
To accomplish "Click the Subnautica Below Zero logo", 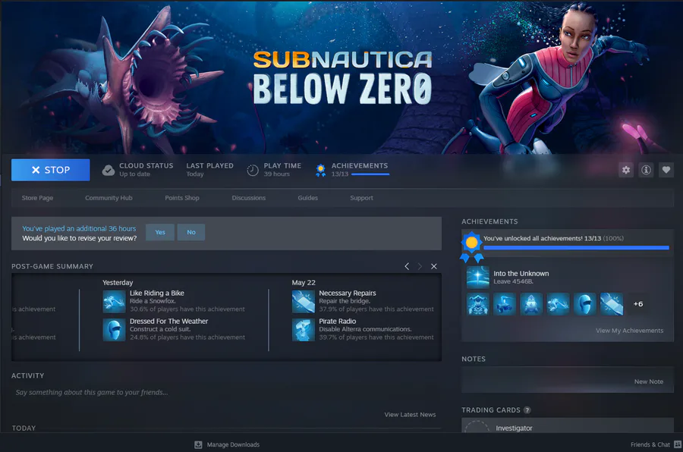I will [x=342, y=77].
